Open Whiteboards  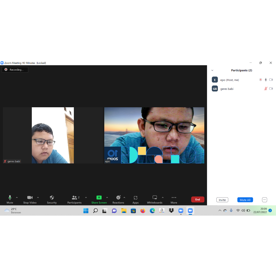(154, 199)
